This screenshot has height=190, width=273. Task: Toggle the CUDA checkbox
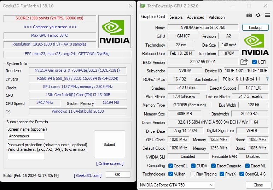click(193, 166)
